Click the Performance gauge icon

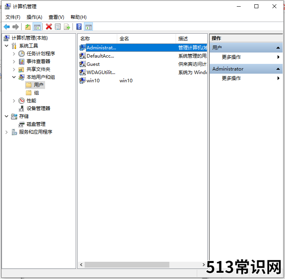[22, 100]
